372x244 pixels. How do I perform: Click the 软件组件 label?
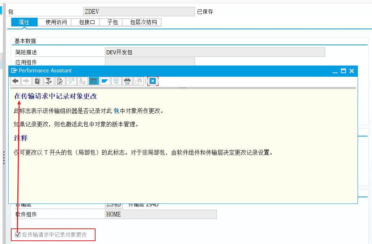(26, 214)
